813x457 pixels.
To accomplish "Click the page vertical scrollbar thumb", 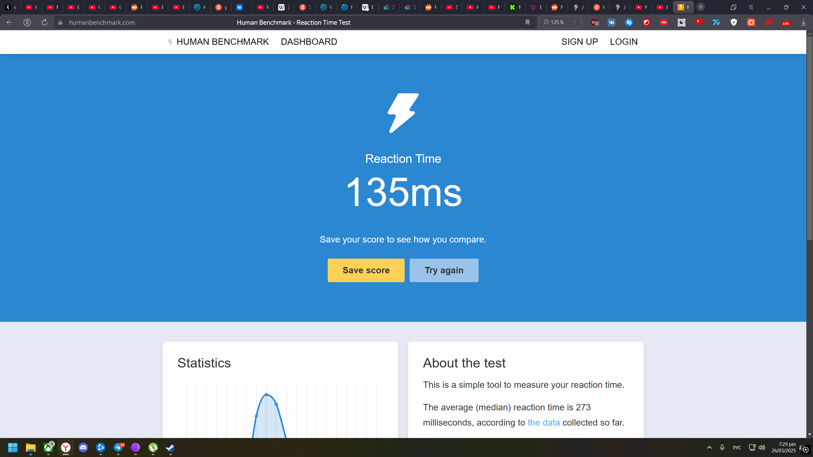I will pos(810,138).
